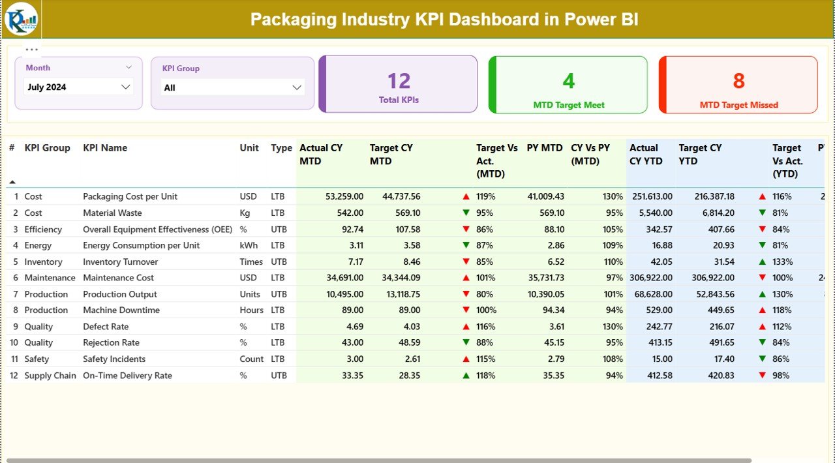Select the 4 MTD Target Meet card
The height and width of the screenshot is (463, 835).
click(x=568, y=85)
